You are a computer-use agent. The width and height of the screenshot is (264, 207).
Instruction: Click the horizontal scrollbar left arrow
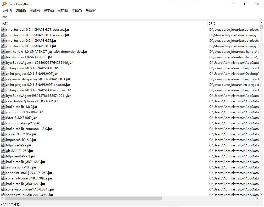click(x=2, y=198)
